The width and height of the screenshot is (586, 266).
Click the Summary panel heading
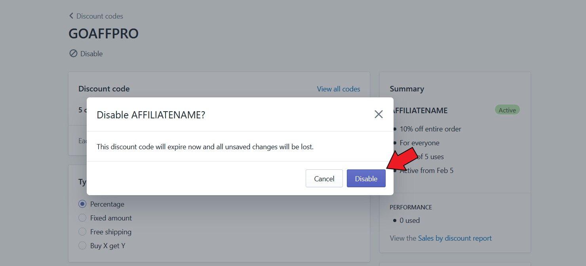pos(407,89)
